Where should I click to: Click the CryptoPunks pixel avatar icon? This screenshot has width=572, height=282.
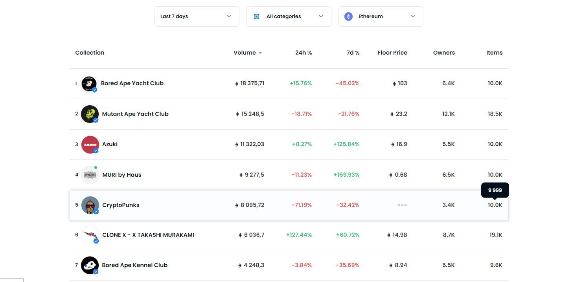click(x=90, y=205)
